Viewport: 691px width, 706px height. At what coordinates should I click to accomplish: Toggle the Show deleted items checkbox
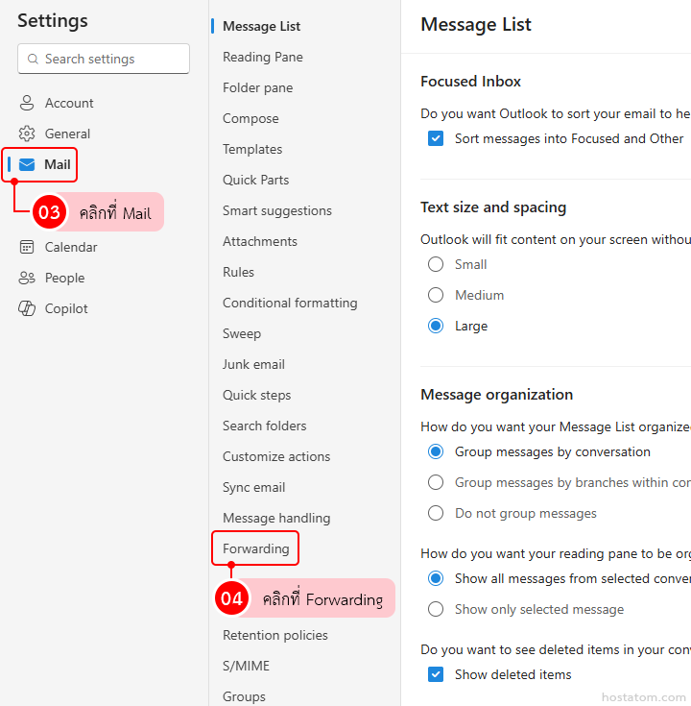[x=436, y=674]
